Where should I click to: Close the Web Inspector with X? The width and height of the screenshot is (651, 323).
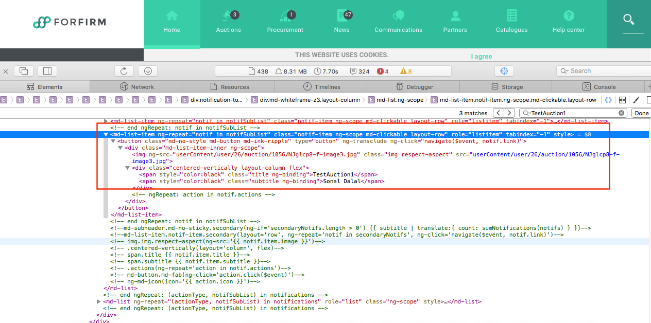coord(5,71)
